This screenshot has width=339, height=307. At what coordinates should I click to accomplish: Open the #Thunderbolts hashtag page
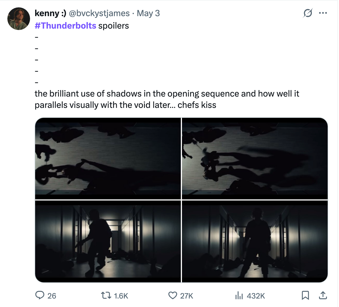point(65,25)
